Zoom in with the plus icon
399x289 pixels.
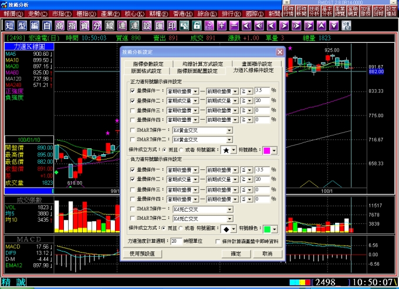click(221, 25)
